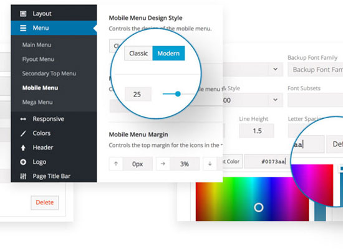
Task: Open the Layout section
Action: [54, 14]
